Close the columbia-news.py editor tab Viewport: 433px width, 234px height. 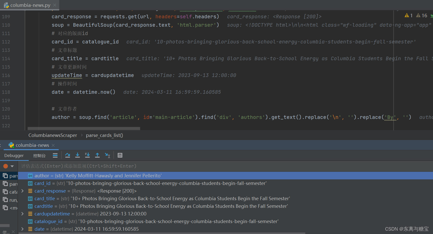pyautogui.click(x=55, y=5)
